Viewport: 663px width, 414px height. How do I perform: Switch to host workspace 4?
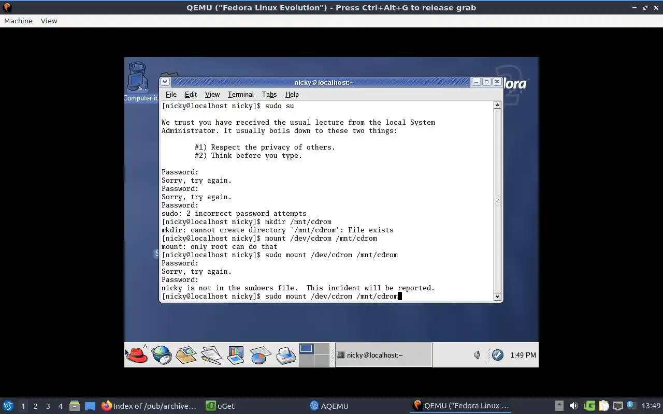[x=60, y=406]
